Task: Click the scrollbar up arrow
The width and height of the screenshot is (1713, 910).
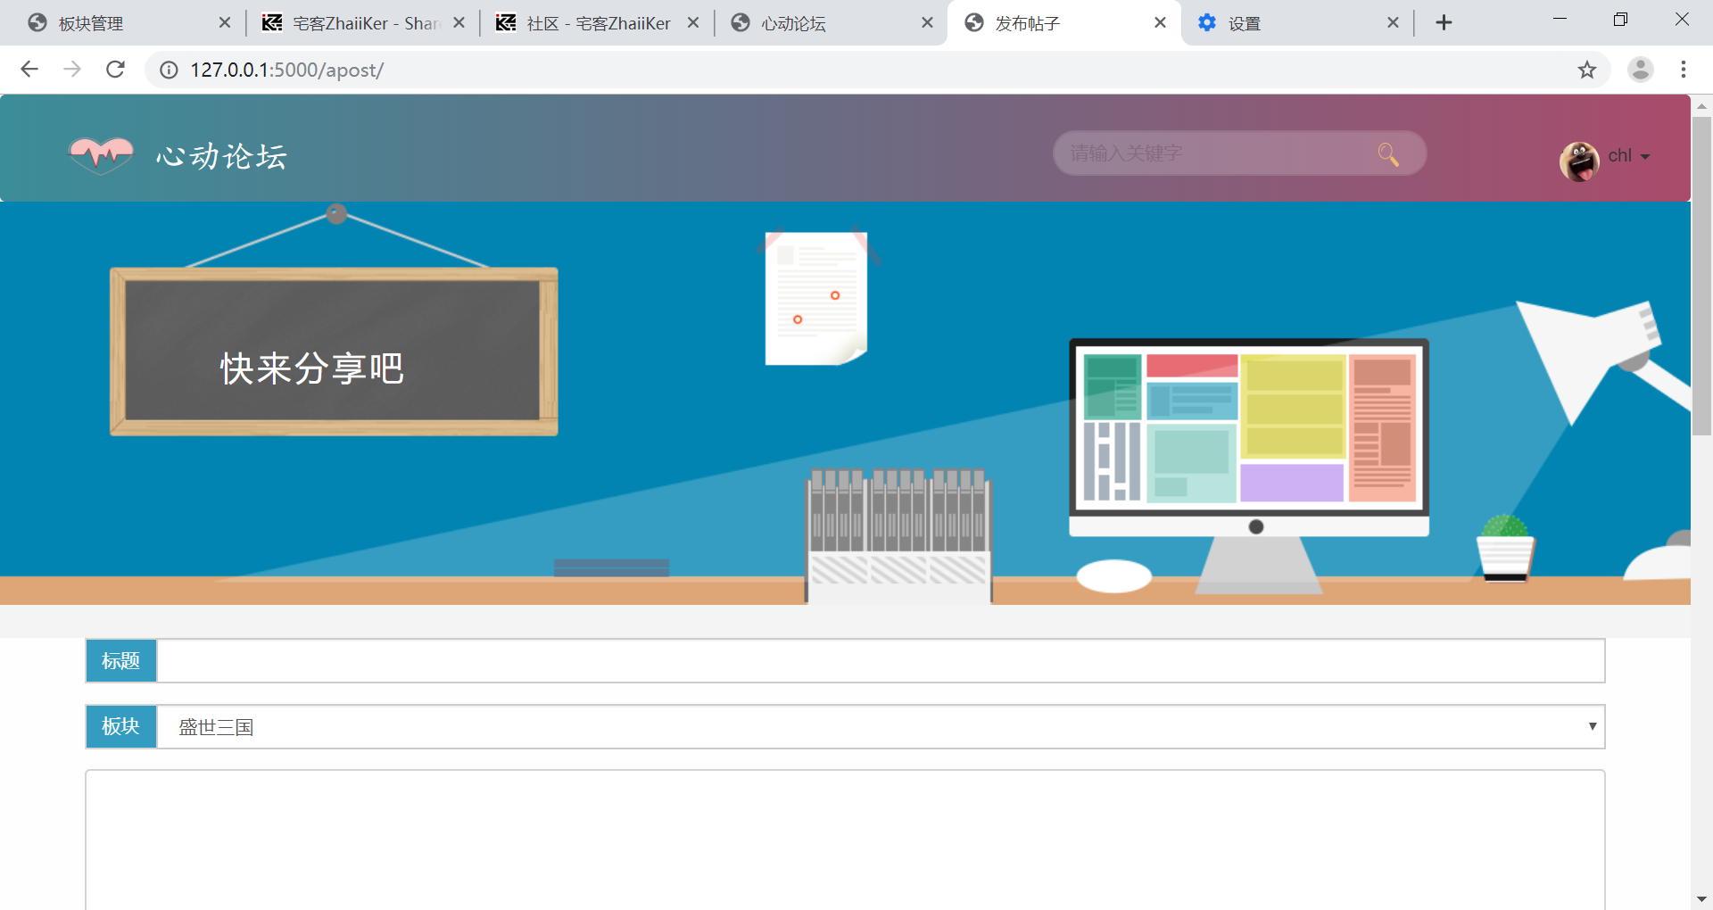Action: coord(1701,105)
